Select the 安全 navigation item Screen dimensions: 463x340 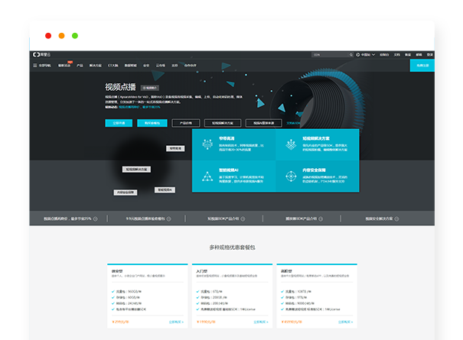tap(146, 66)
